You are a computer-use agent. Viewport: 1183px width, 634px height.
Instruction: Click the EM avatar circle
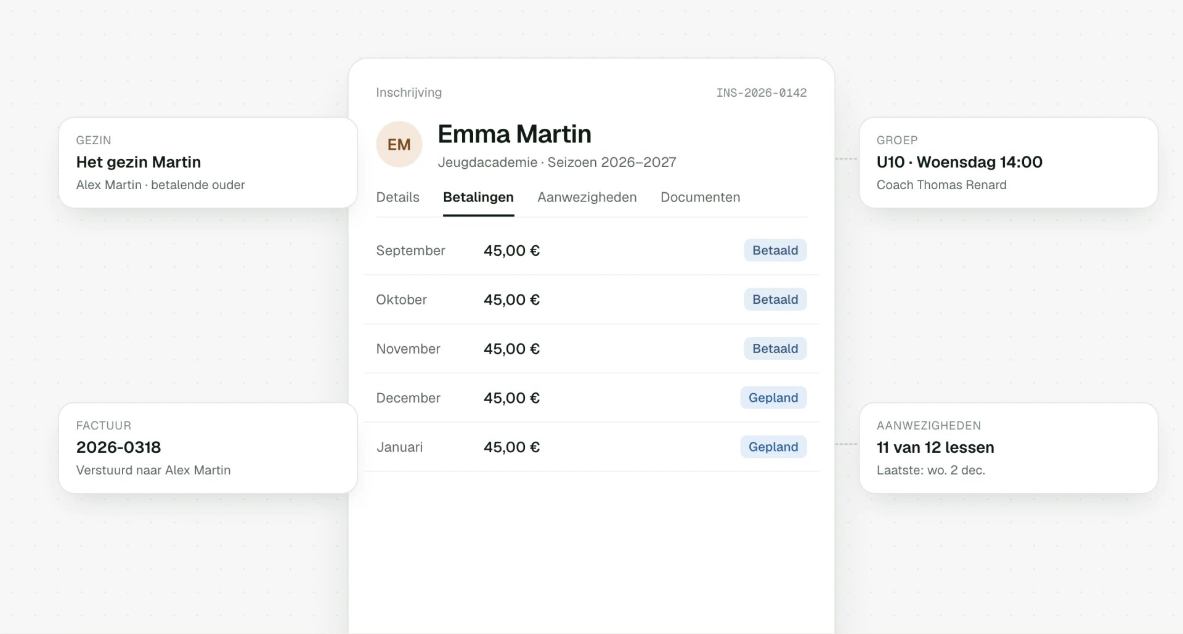click(399, 144)
